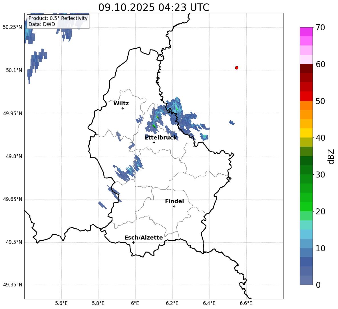Click the colorbar tick label 0
This screenshot has height=309, width=338.
pos(318,285)
